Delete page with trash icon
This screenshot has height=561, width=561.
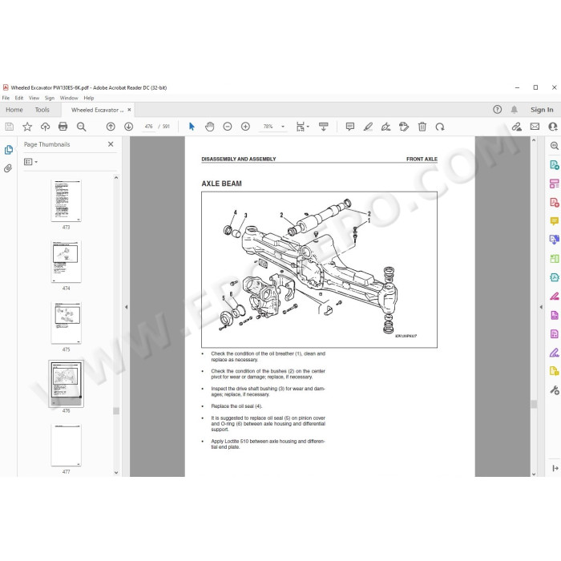pyautogui.click(x=422, y=127)
